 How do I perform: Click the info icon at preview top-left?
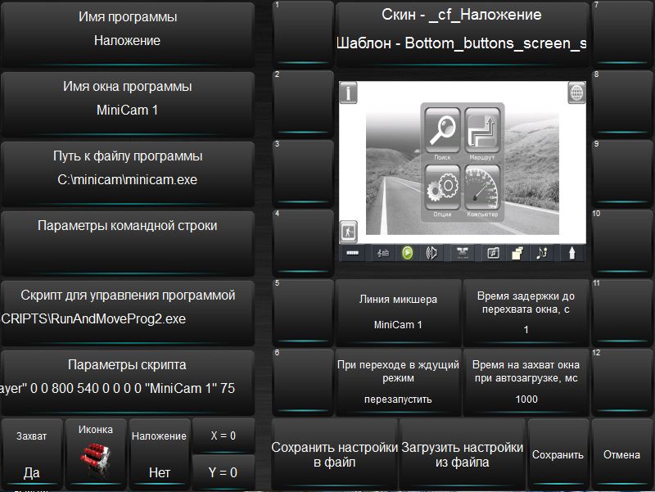tap(349, 93)
